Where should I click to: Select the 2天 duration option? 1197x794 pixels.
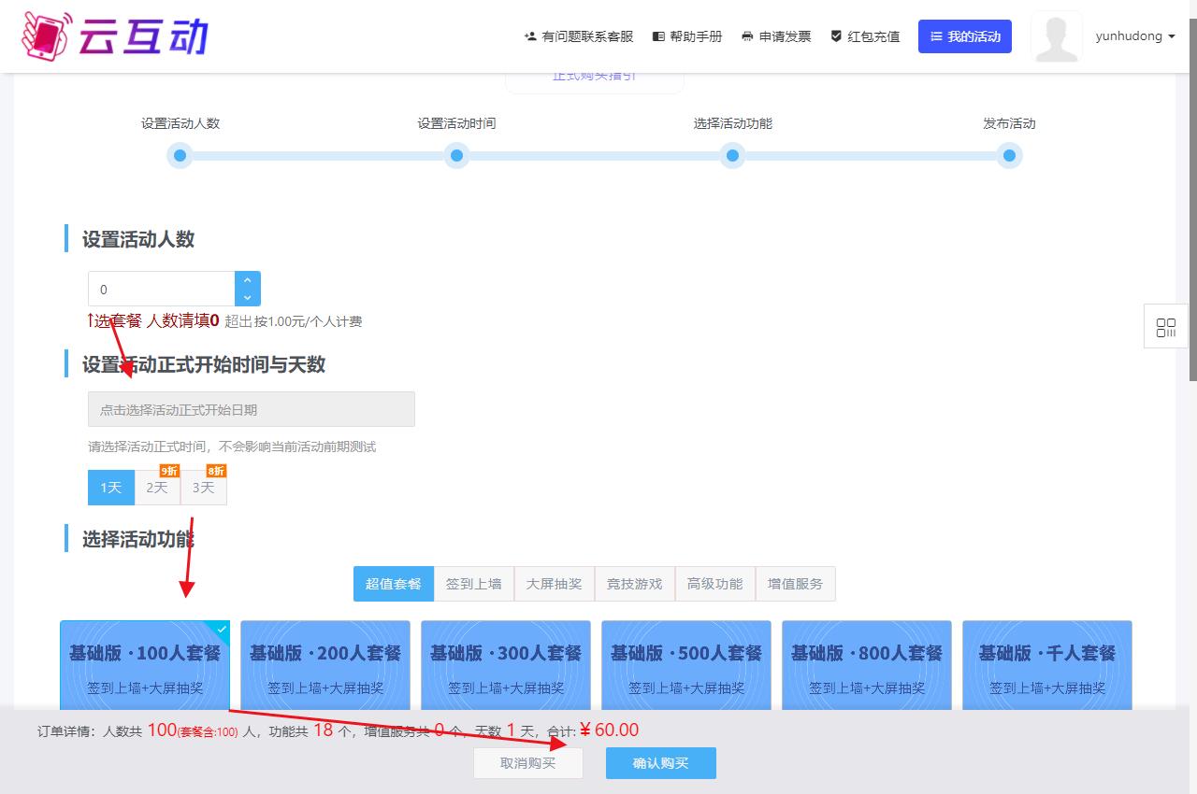click(x=157, y=488)
